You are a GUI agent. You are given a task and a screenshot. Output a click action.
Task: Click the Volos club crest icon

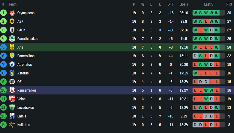[12, 99]
